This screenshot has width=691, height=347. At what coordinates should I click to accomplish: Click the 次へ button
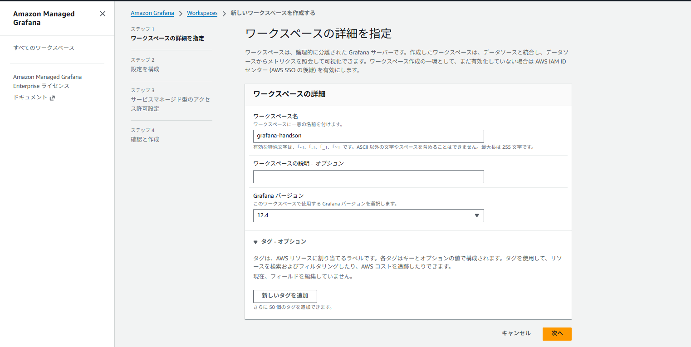557,334
